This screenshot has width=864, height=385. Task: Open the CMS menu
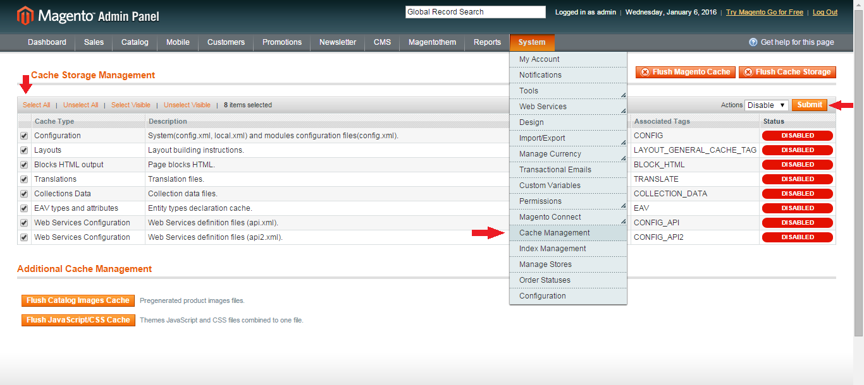tap(382, 42)
